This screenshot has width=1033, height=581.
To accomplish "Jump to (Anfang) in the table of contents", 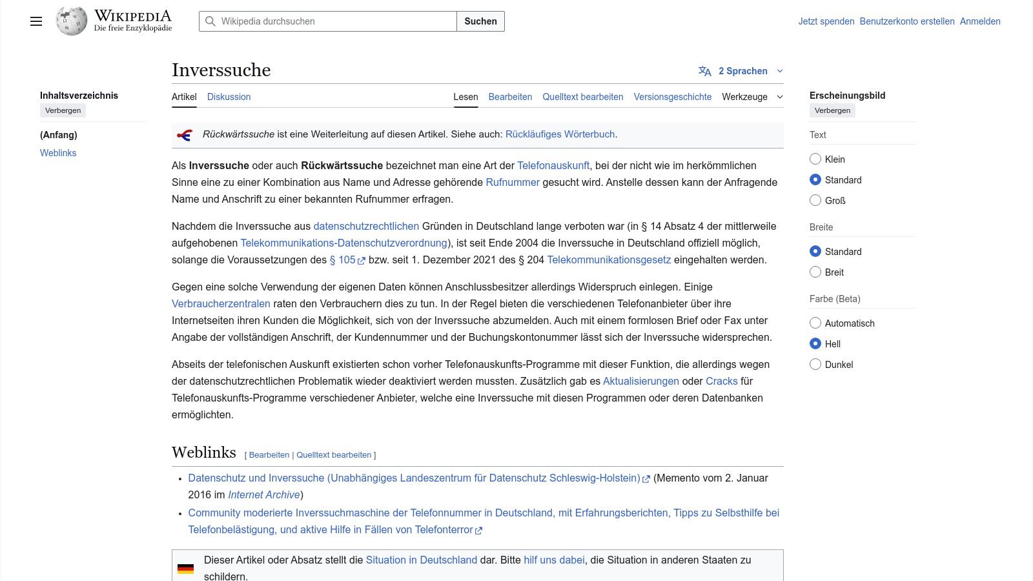I will coord(59,135).
